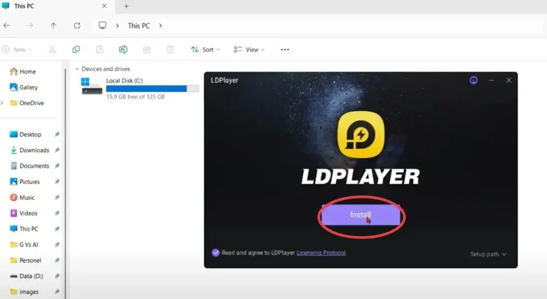Click the Back arrow navigation icon
Viewport: 547px width, 299px height.
[x=7, y=26]
